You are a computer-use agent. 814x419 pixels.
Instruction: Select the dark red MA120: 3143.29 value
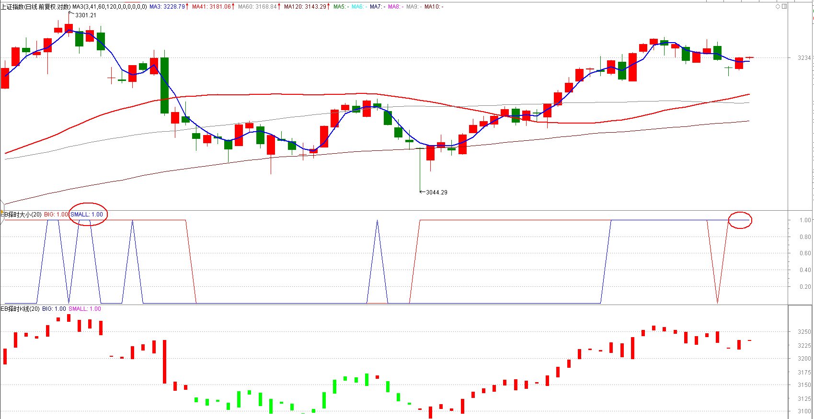[x=305, y=7]
